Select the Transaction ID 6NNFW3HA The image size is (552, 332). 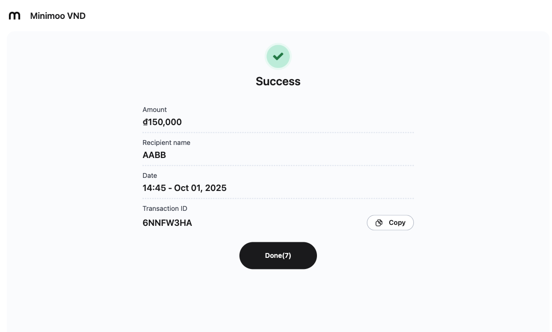click(x=167, y=223)
